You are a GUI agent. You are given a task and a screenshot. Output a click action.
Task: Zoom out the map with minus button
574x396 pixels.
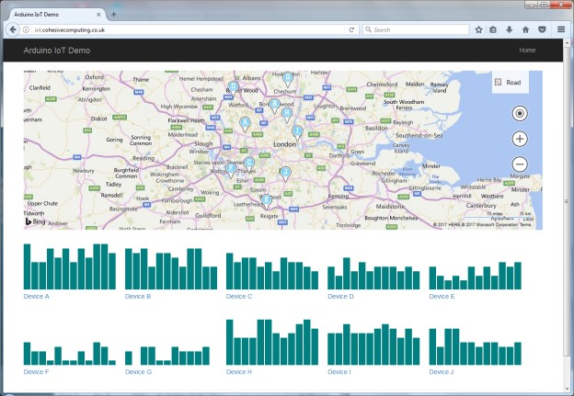[520, 164]
